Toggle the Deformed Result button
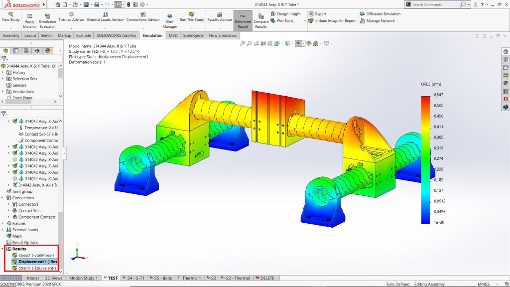The height and width of the screenshot is (287, 510). pyautogui.click(x=243, y=20)
